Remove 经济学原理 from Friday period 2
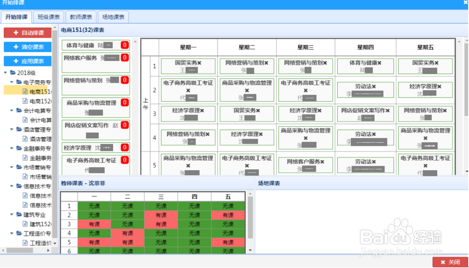Screen dimensions: 469x268 click(x=439, y=87)
